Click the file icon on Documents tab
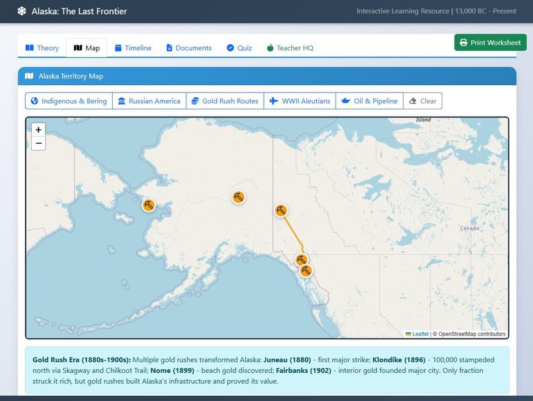This screenshot has height=401, width=533. (x=169, y=48)
